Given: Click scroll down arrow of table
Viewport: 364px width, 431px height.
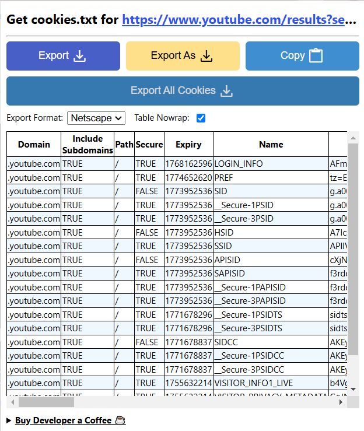Looking at the screenshot, I should pos(353,389).
